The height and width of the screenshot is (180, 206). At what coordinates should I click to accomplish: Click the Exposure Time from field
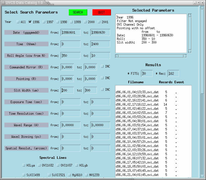pos(71,102)
